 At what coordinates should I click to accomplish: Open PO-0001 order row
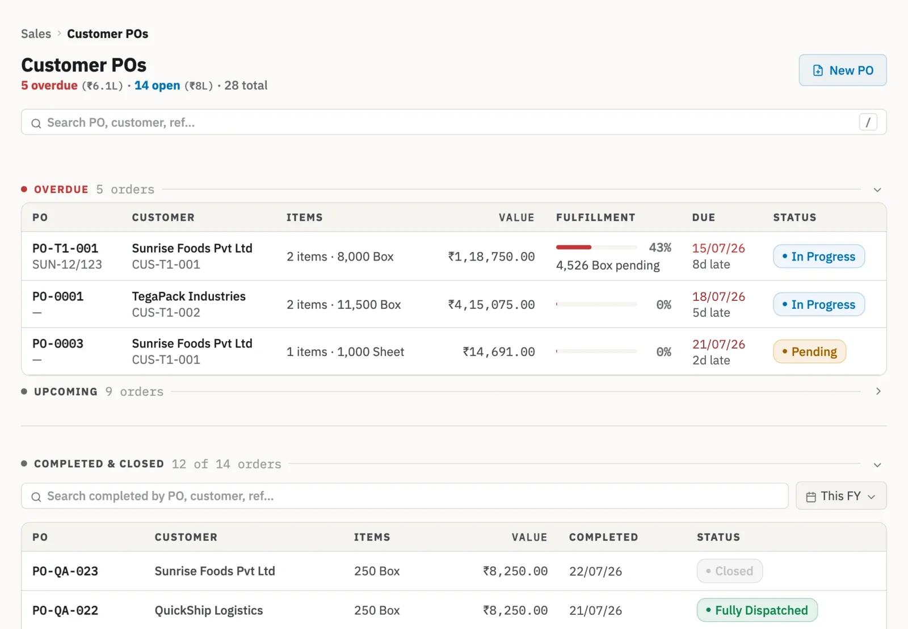tap(453, 304)
